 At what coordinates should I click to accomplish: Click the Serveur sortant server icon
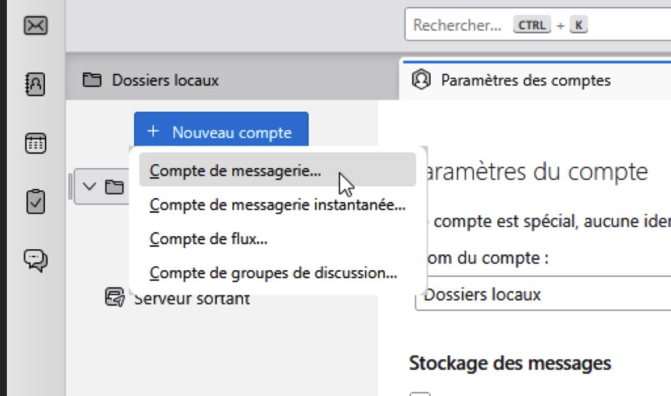click(115, 298)
